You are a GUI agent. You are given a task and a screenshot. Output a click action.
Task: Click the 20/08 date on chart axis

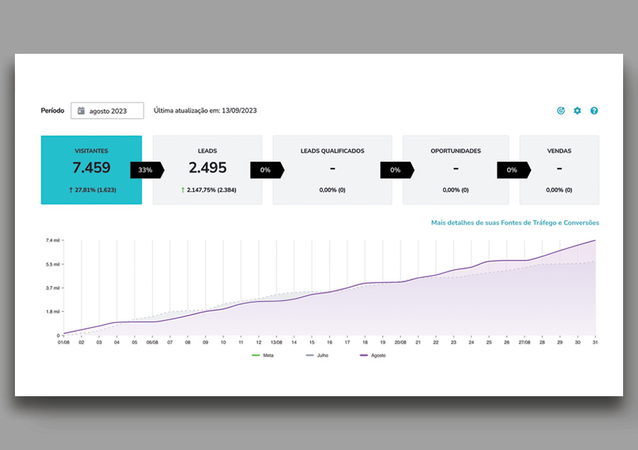[401, 342]
